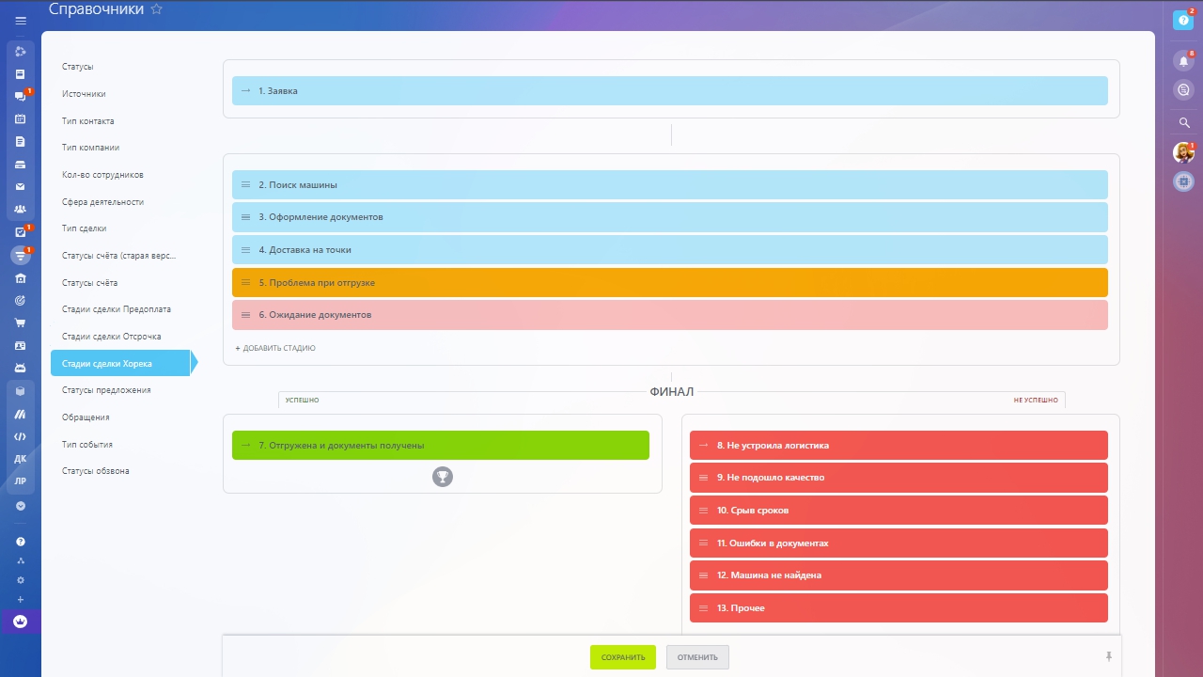The width and height of the screenshot is (1203, 677).
Task: Open Тип сделки in the side list
Action: tap(84, 228)
